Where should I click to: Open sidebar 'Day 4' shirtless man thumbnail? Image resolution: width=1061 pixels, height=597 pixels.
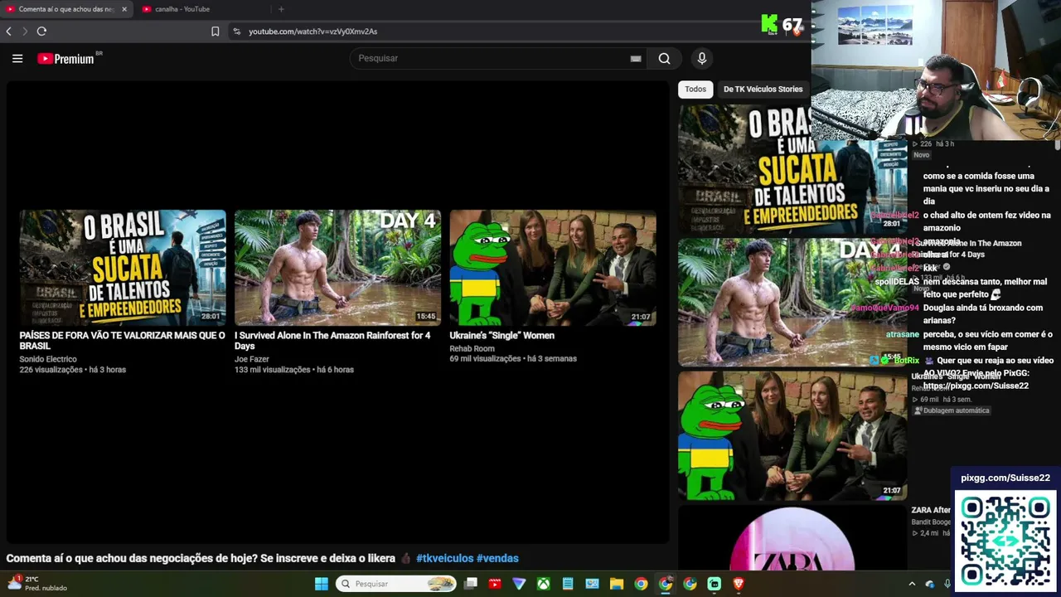(792, 303)
